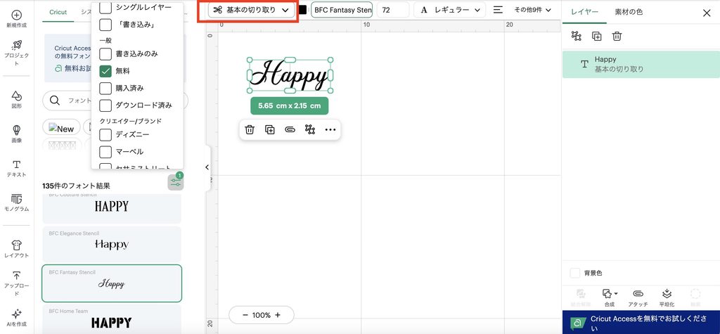This screenshot has height=334, width=720.
Task: Click the アタッチ attach icon in bottom panel
Action: [638, 297]
